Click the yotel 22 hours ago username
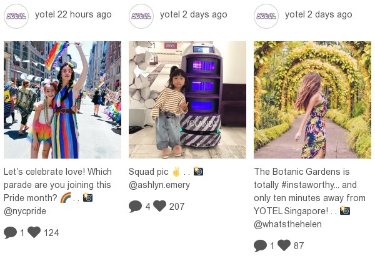 45,14
